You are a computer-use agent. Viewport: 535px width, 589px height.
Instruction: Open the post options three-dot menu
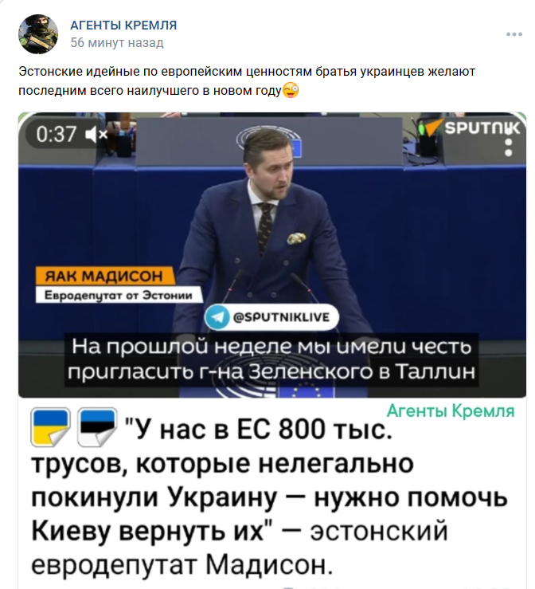tap(514, 34)
